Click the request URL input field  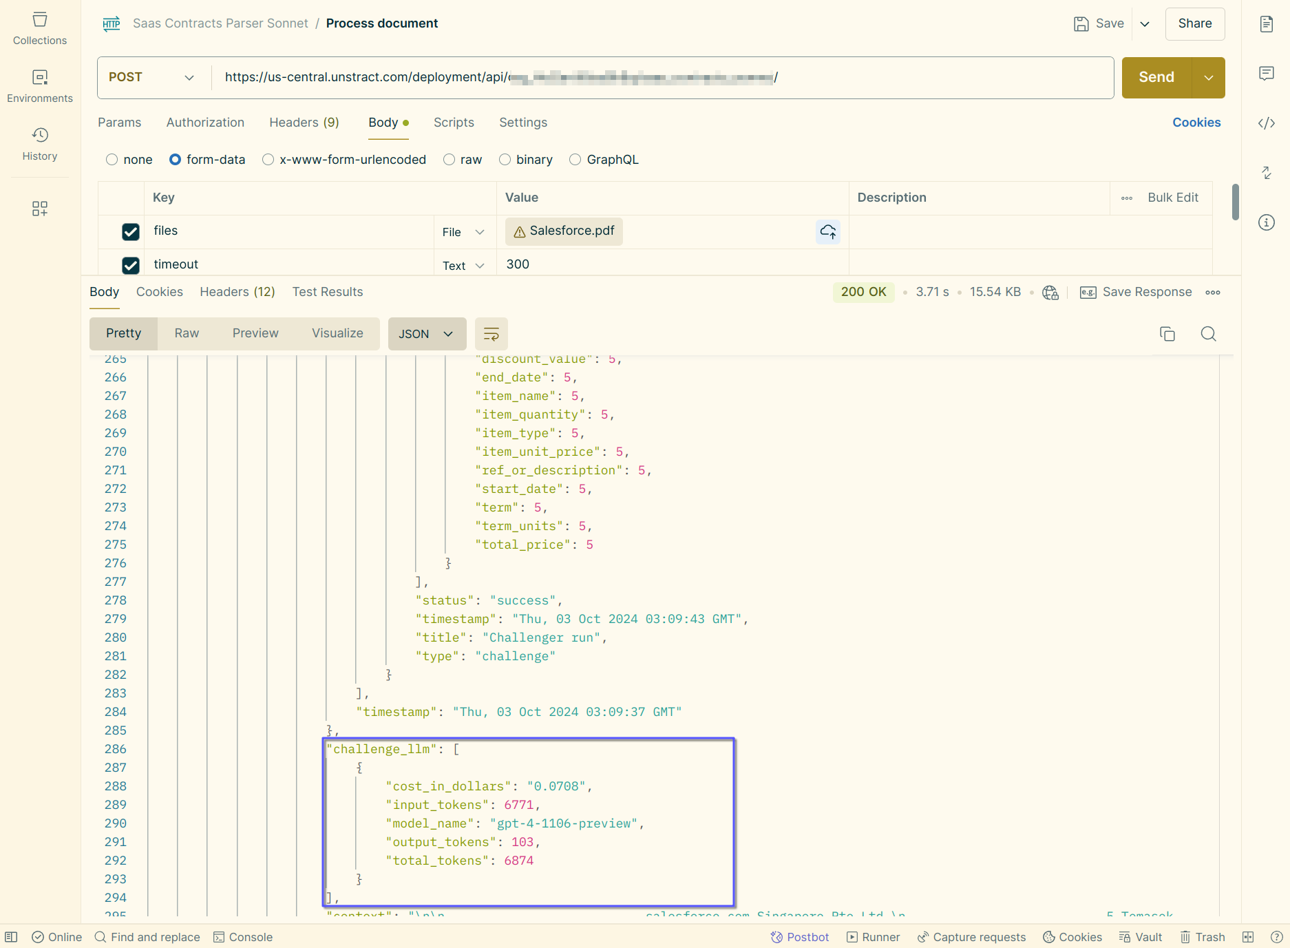(662, 78)
